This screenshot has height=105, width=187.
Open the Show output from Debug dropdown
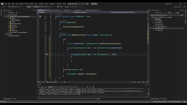[63, 87]
